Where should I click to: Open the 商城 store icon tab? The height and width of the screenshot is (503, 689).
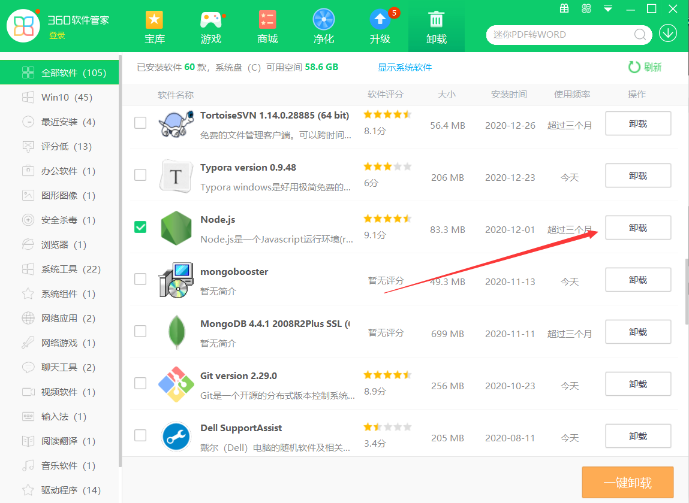[x=267, y=28]
